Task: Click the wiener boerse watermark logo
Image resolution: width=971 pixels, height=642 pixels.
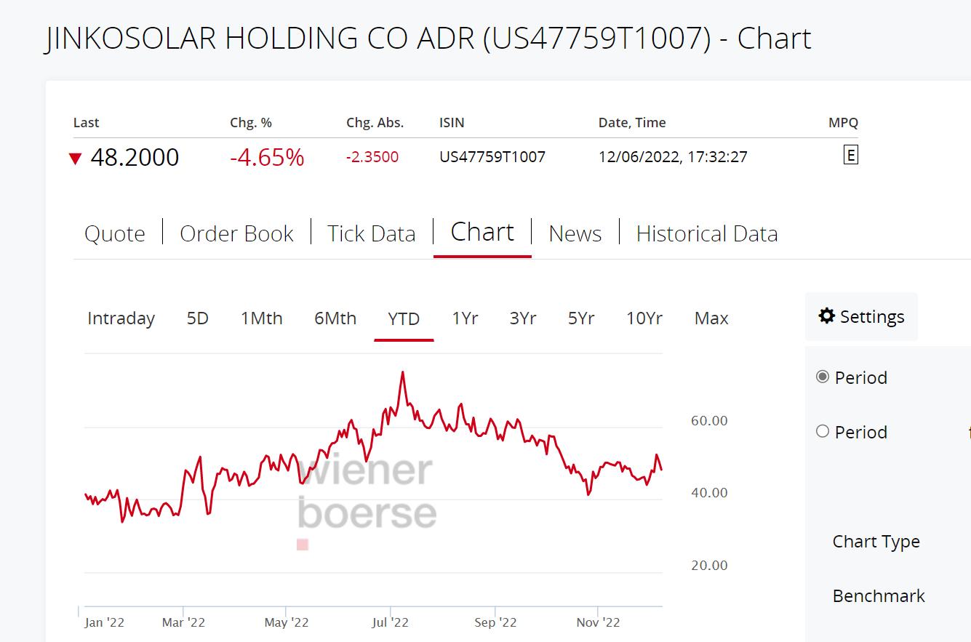Action: tap(367, 493)
